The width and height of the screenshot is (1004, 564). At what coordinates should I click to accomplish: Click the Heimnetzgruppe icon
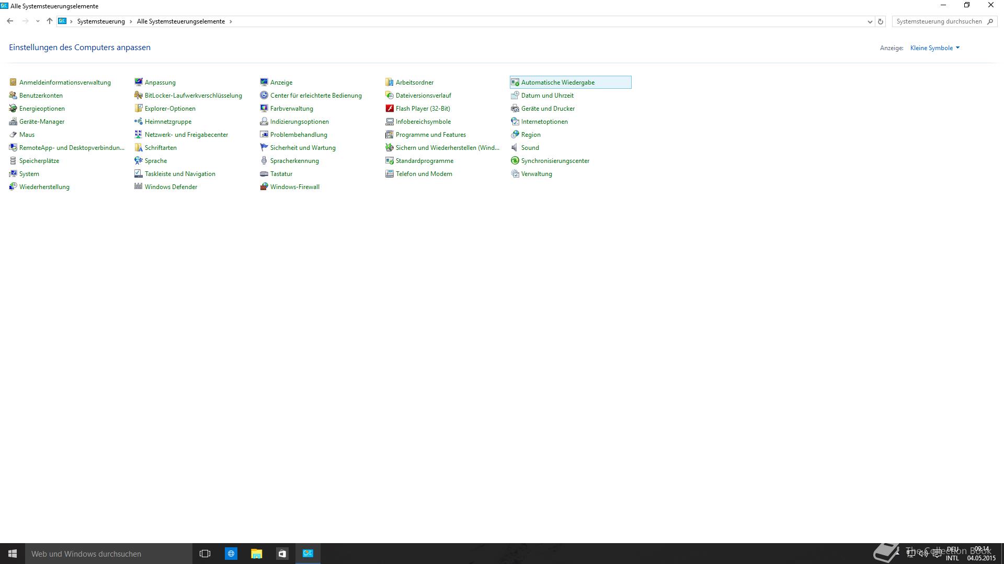tap(139, 121)
